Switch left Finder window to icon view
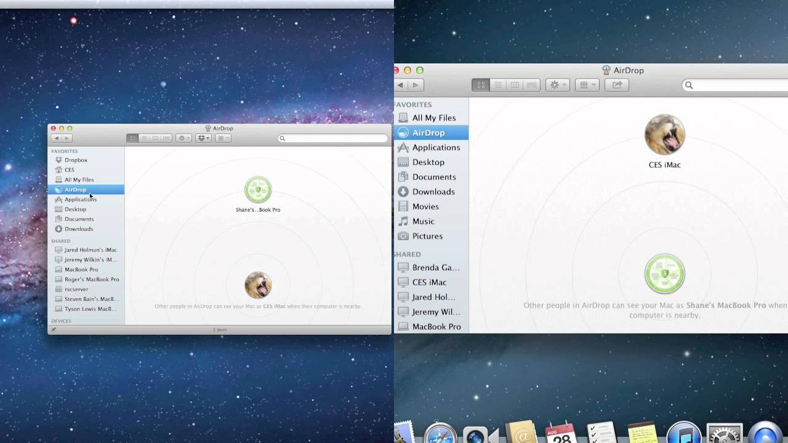Screen dimensions: 788x443 tap(132, 138)
